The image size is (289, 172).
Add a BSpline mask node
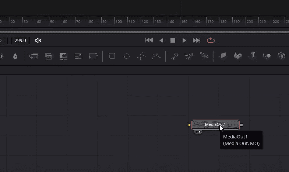156,56
